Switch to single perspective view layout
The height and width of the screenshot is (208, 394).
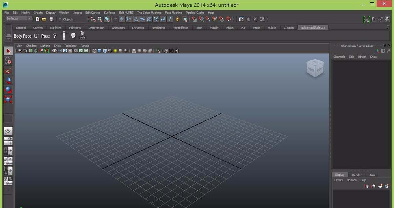click(x=8, y=131)
